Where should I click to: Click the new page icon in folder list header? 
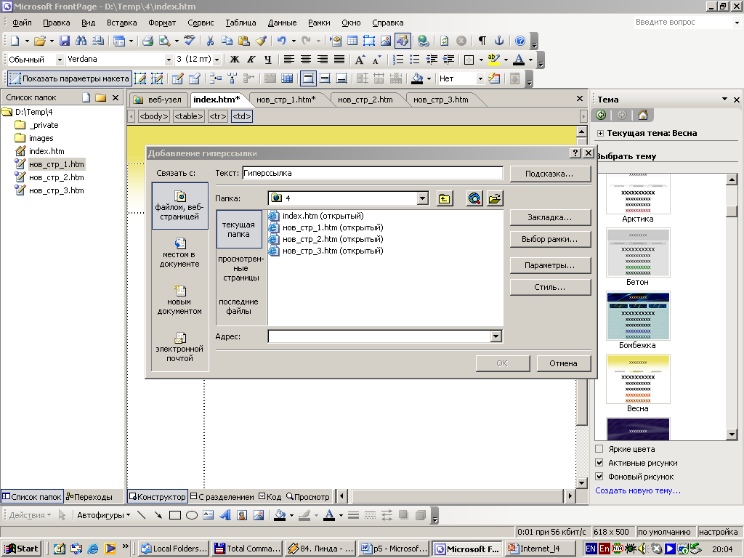tap(86, 97)
